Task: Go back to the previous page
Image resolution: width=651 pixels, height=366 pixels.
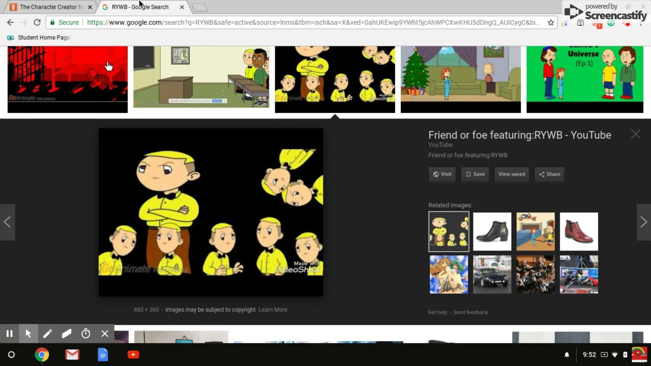Action: pyautogui.click(x=11, y=22)
